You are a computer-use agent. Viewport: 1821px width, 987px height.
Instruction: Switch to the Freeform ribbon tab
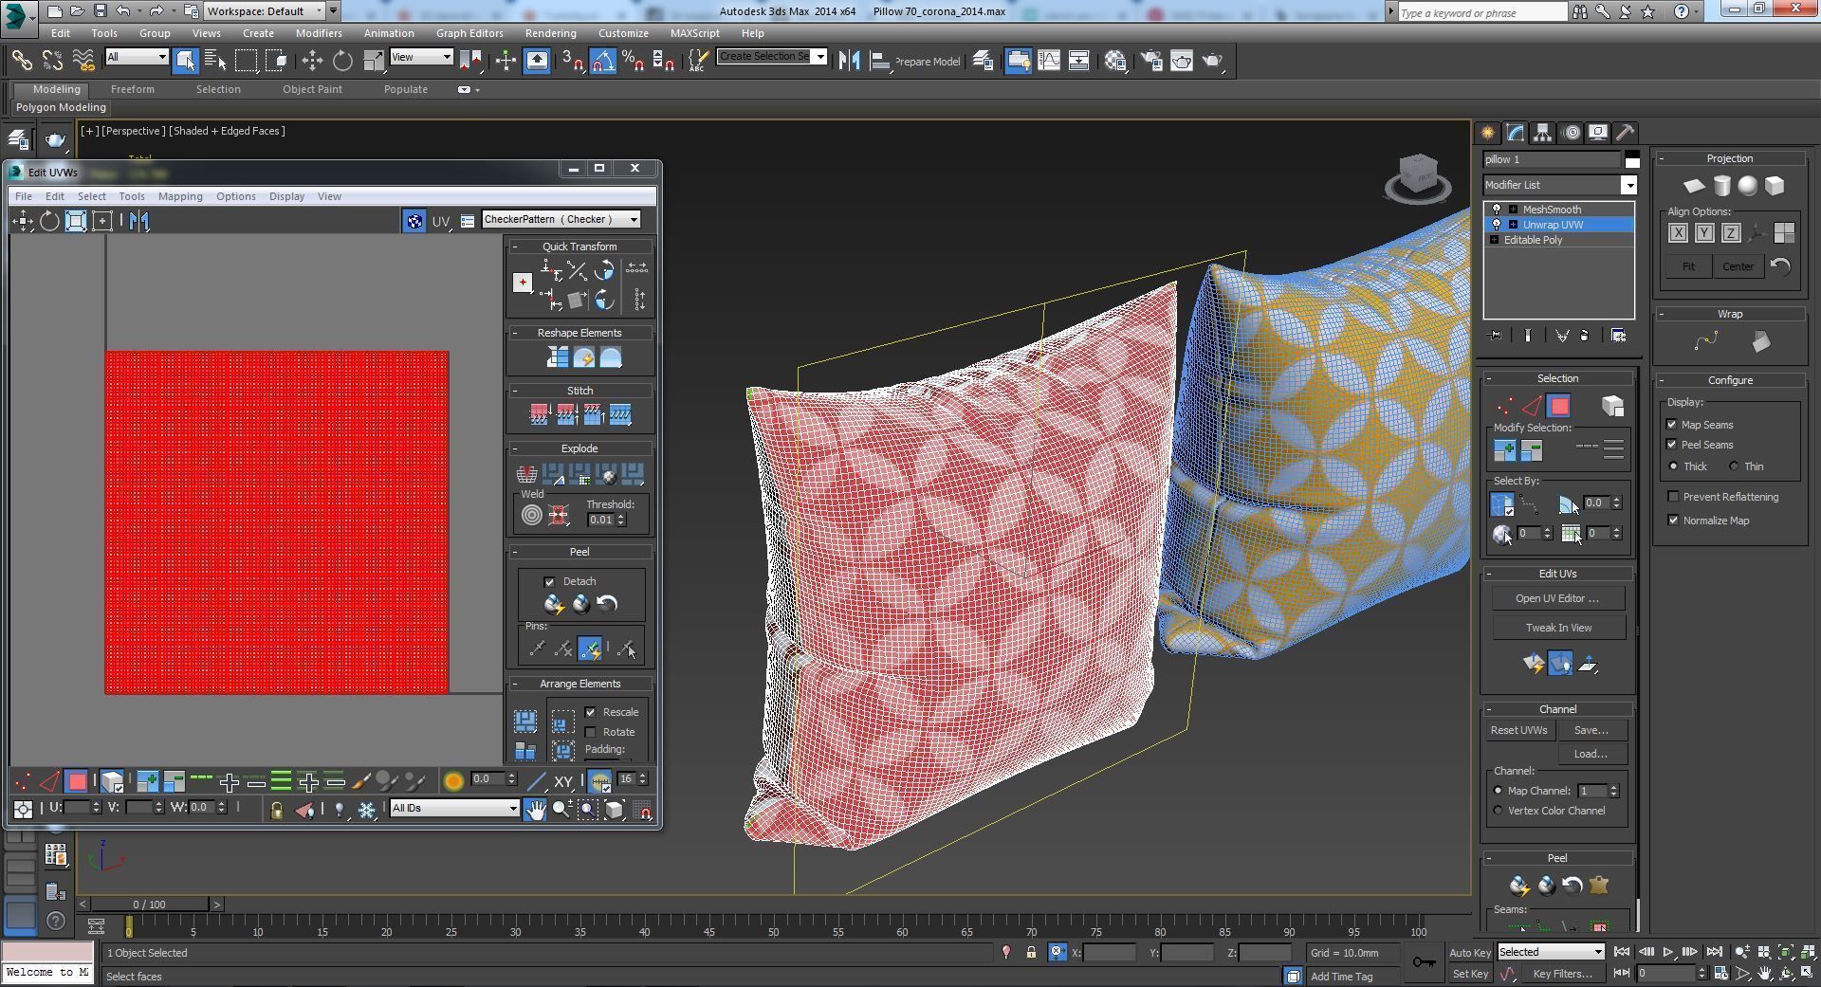132,89
